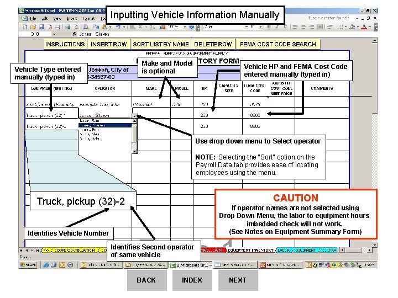Click the first-sheet tab navigation arrow

[x=22, y=251]
